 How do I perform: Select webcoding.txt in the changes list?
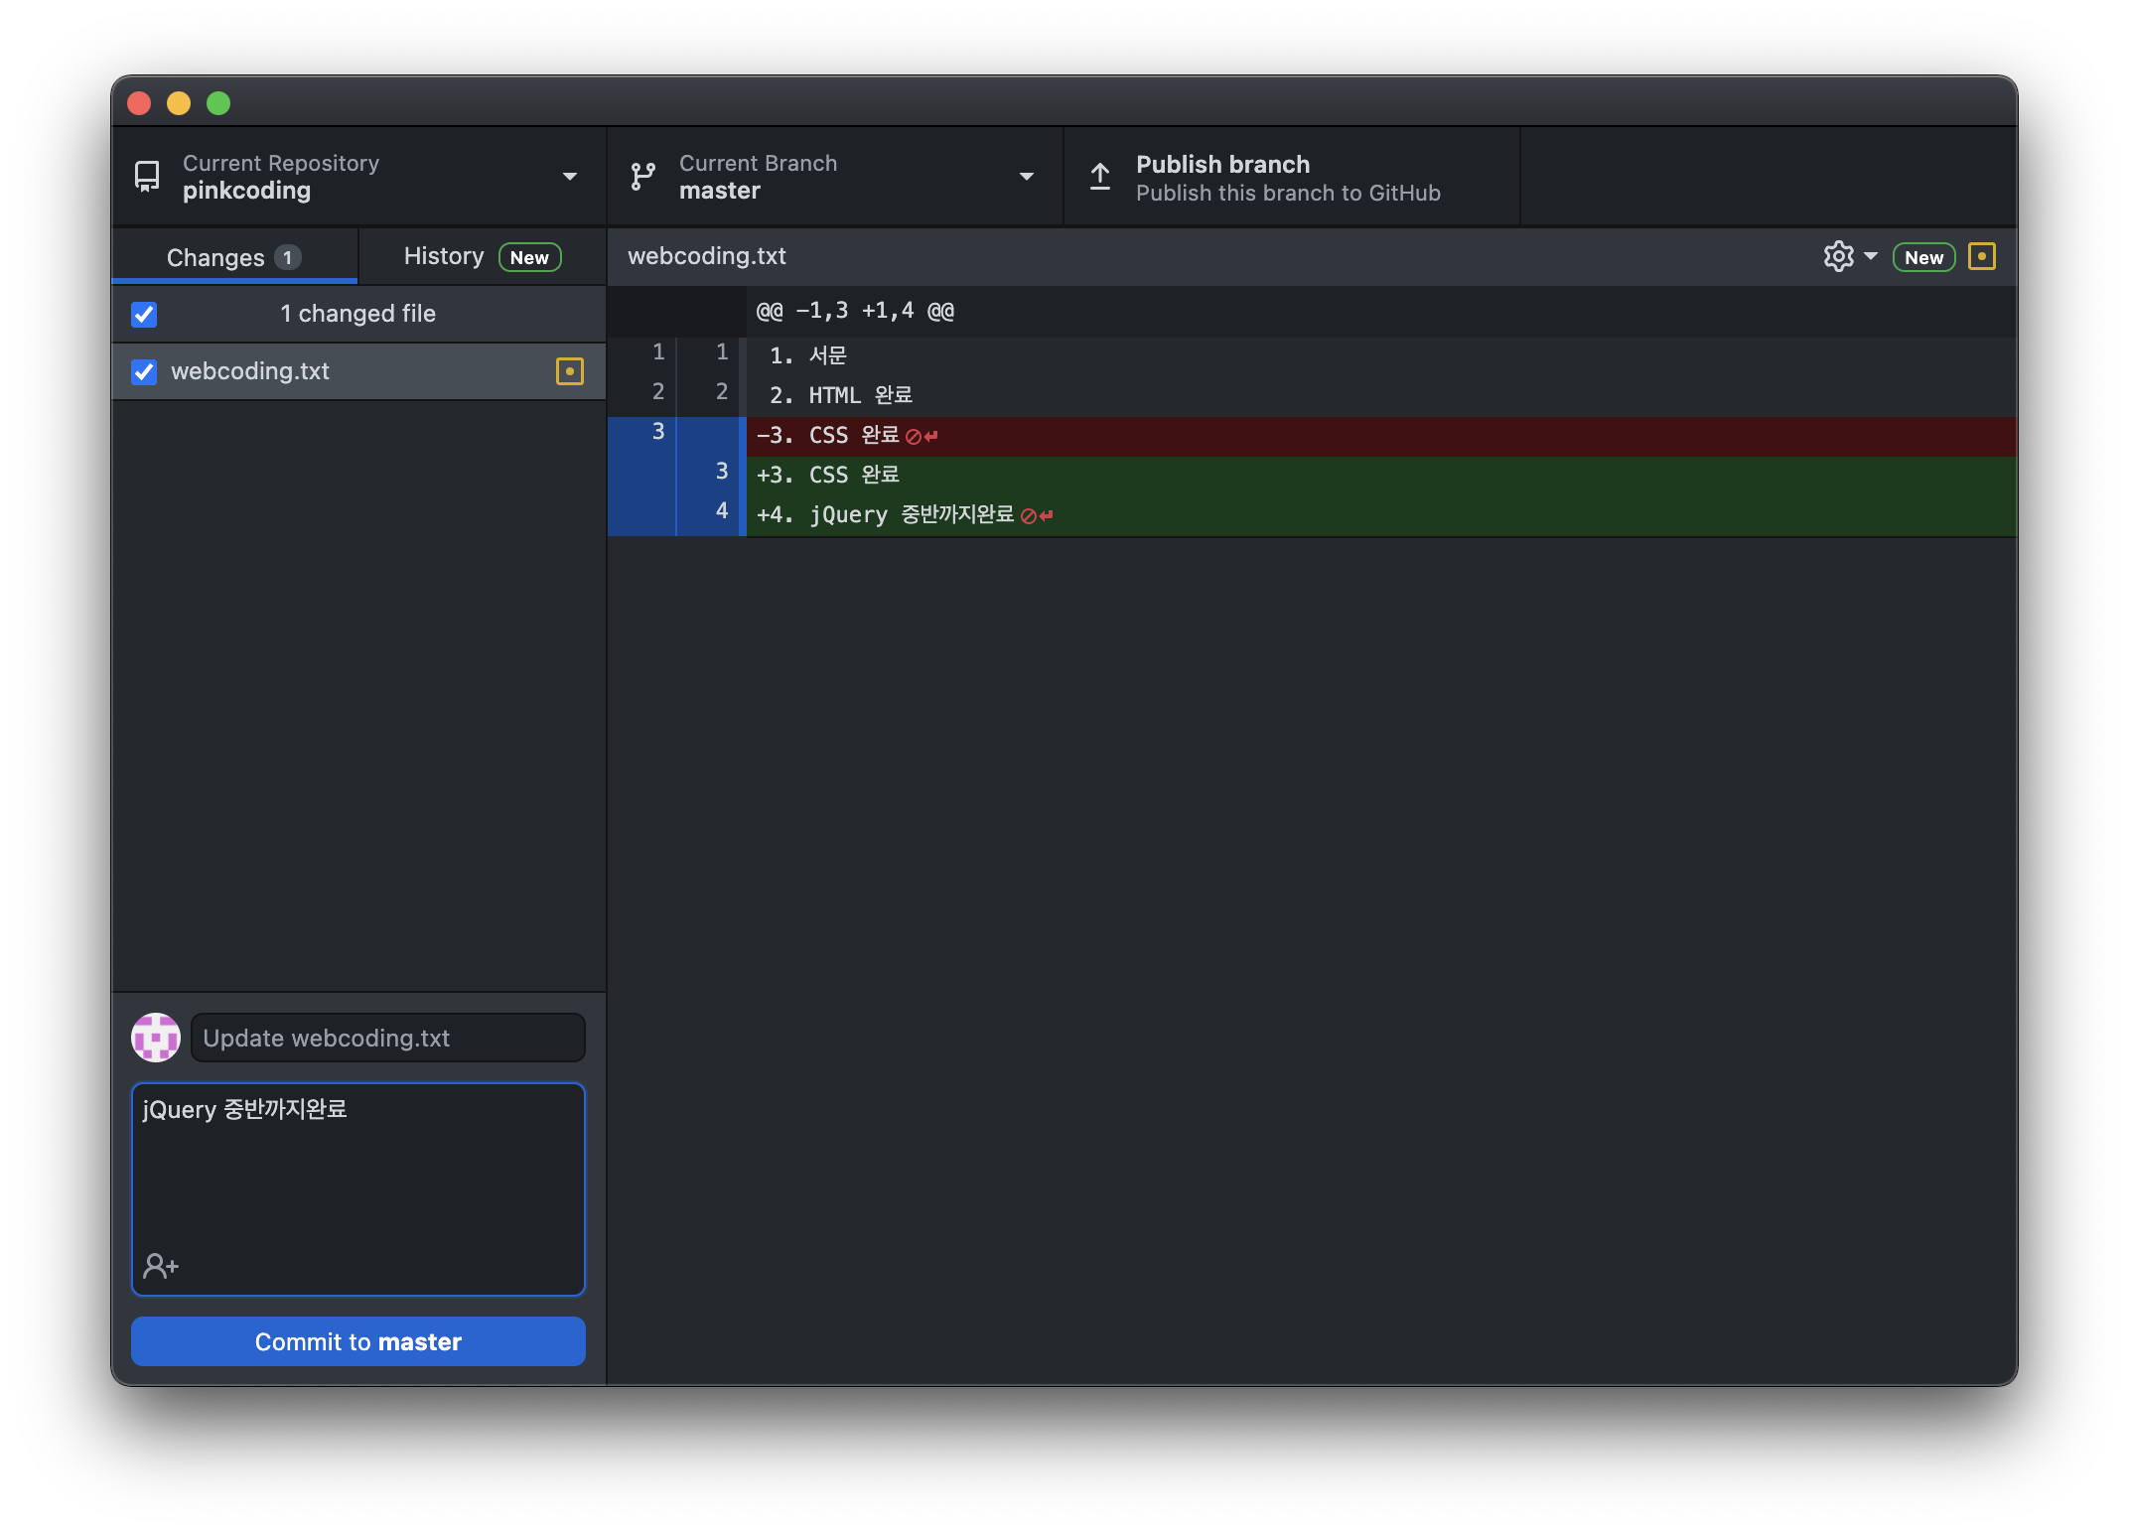point(358,371)
